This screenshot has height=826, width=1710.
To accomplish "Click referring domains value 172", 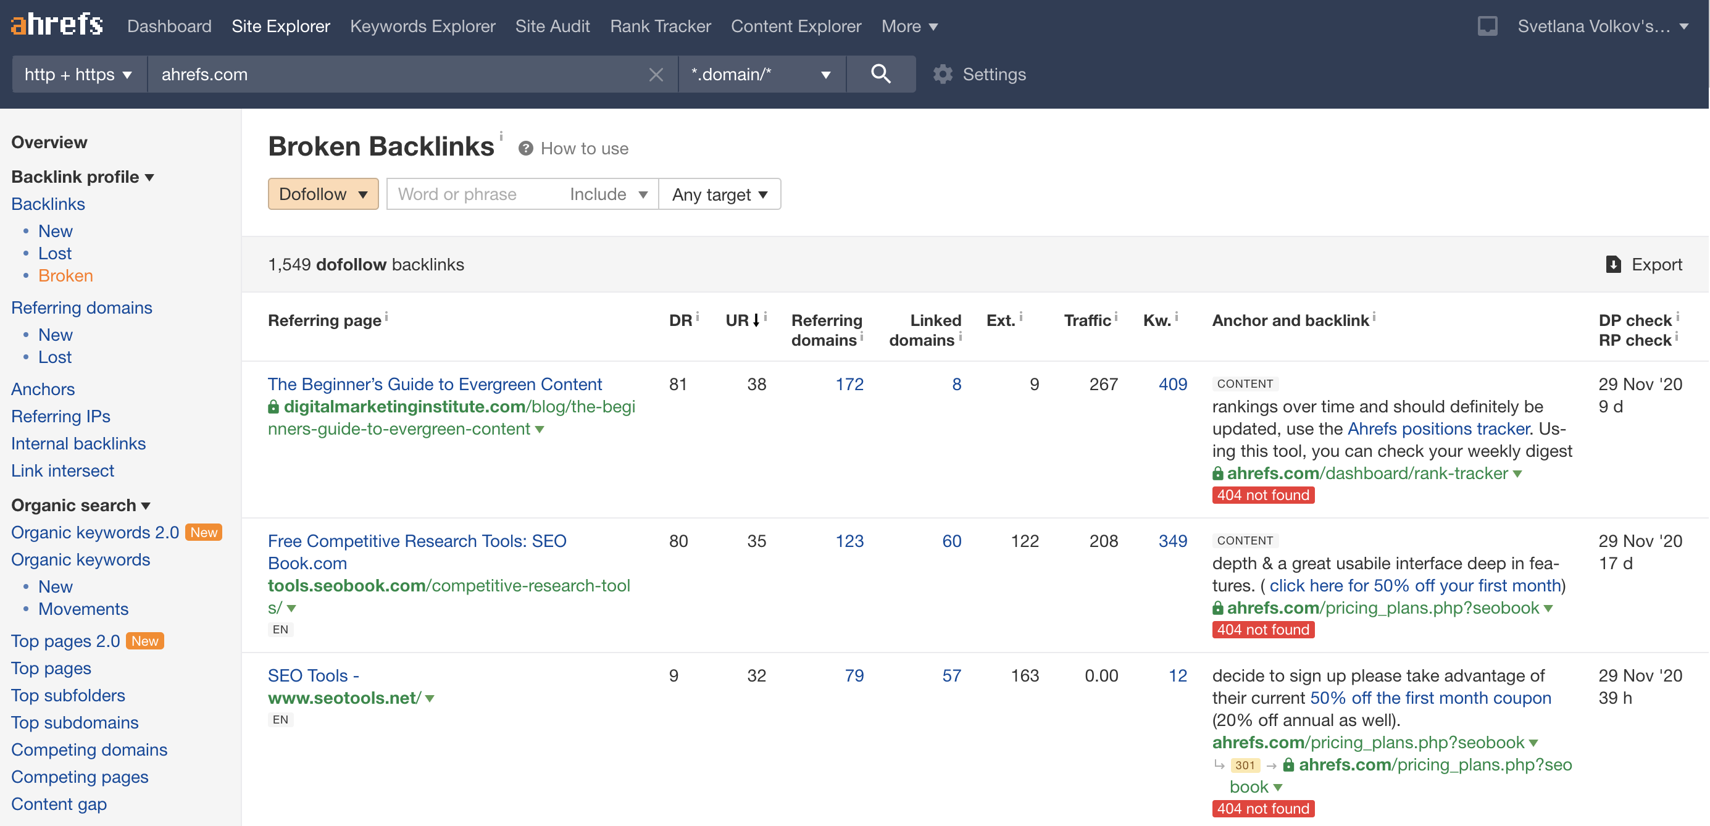I will click(x=849, y=385).
